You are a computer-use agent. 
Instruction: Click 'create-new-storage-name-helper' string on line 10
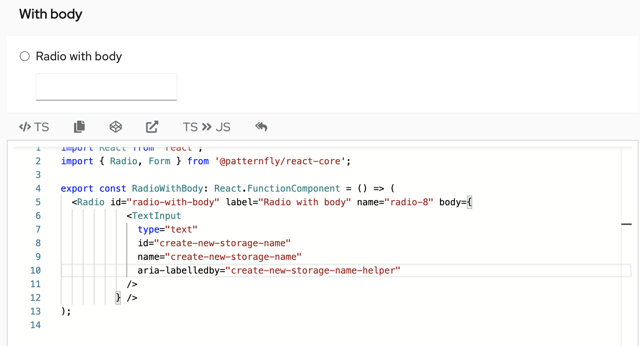point(313,271)
